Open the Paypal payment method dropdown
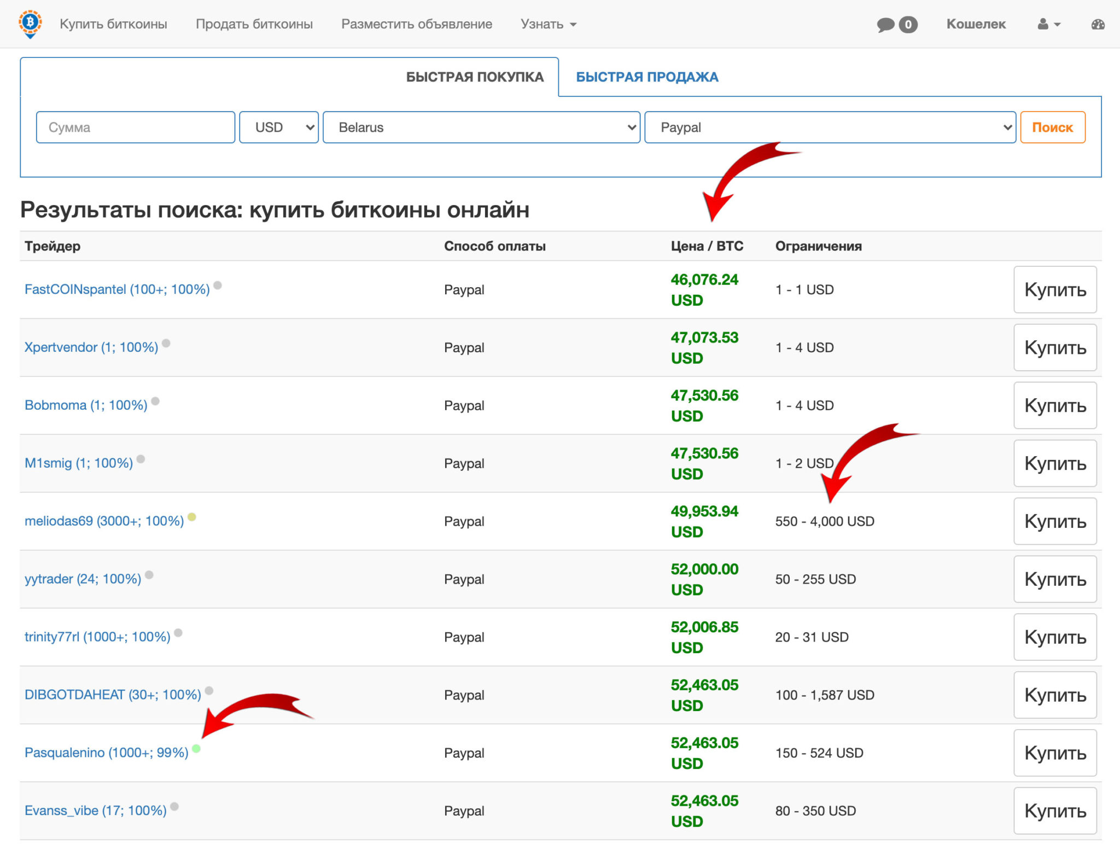Viewport: 1120px width, 844px height. click(830, 127)
